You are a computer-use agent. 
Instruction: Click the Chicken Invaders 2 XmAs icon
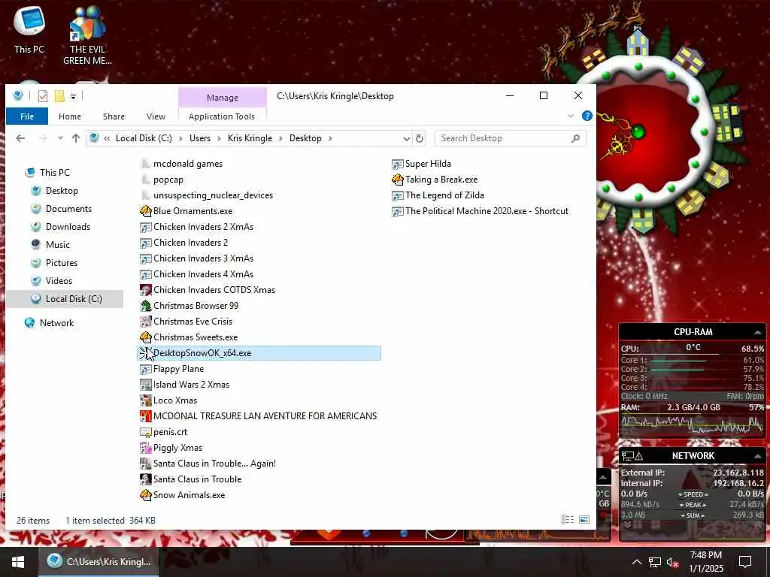coord(145,227)
